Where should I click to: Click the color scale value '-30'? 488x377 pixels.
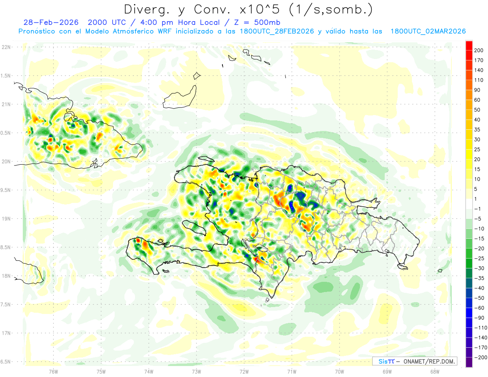[479, 268]
